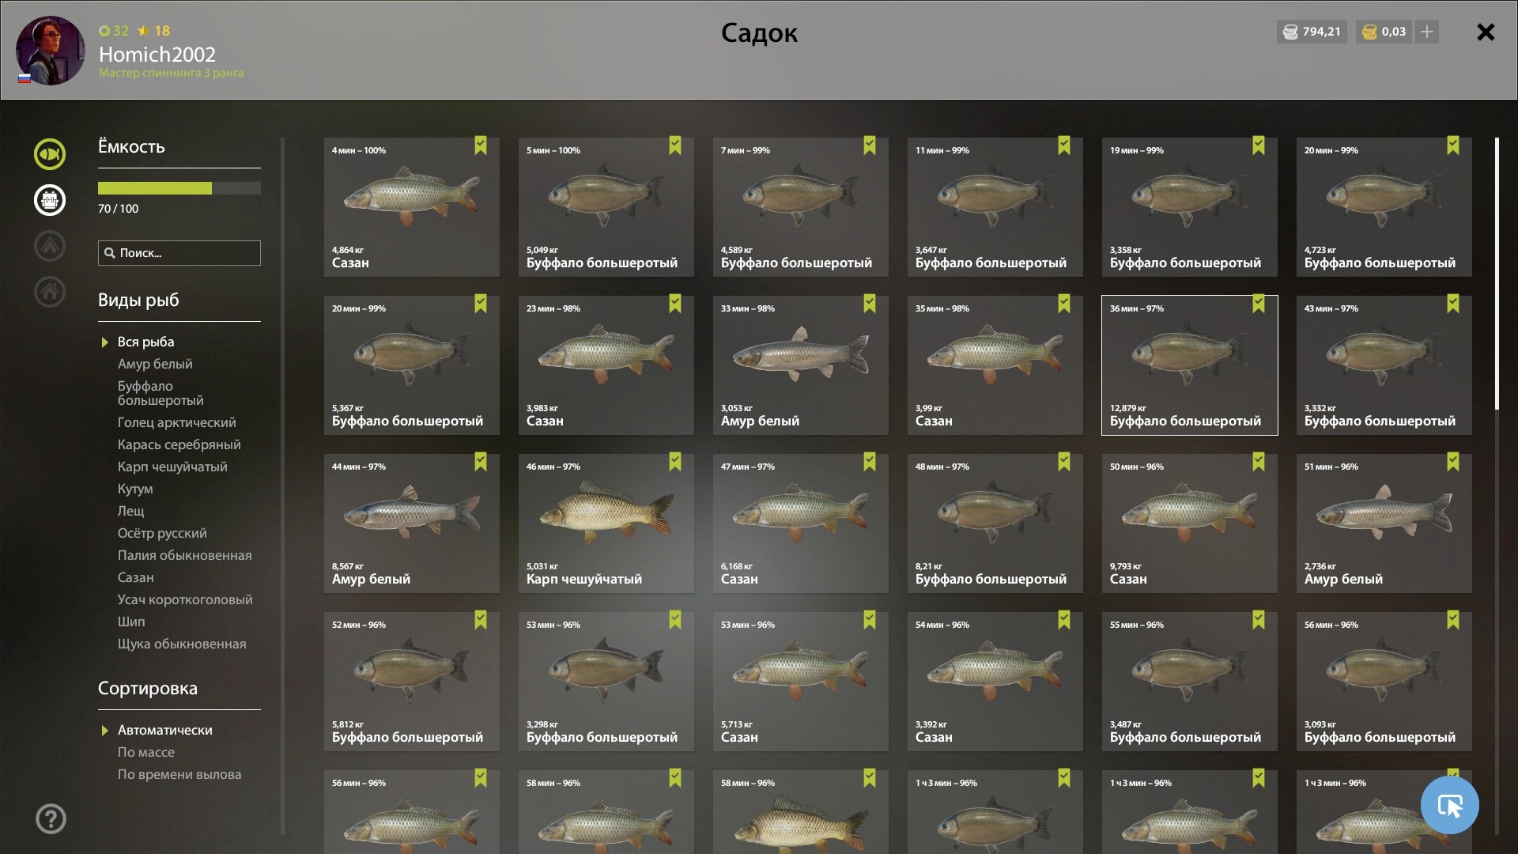Filter by Щука обыкновенная species
Viewport: 1518px width, 854px height.
[182, 644]
